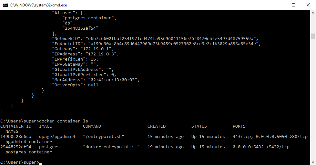The image size is (316, 165).
Task: Click the dpage/pgadmin4 image name
Action: 57,137
